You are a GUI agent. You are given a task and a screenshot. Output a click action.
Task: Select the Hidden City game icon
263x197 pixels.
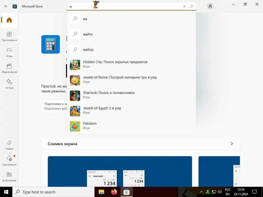click(75, 65)
